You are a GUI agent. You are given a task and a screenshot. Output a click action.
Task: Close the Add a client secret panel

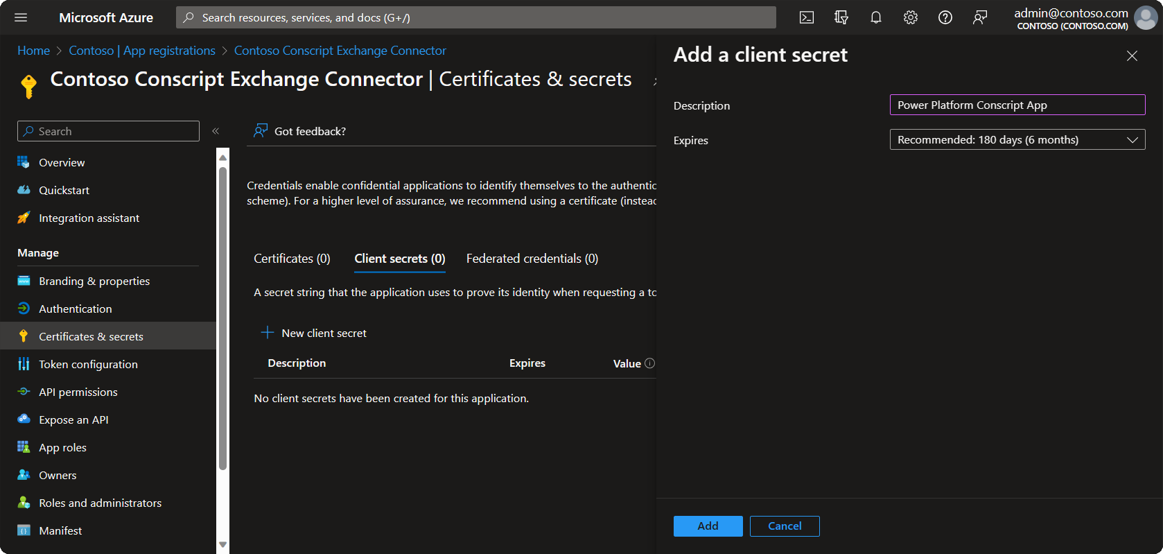click(x=1132, y=55)
